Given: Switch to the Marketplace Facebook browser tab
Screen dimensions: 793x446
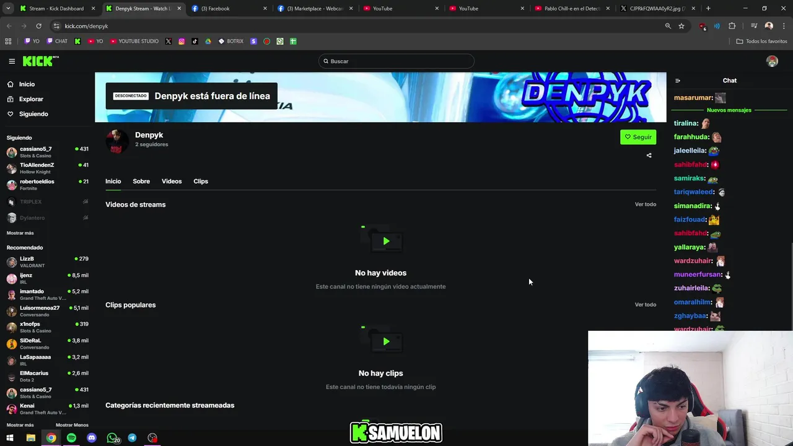Looking at the screenshot, I should (x=315, y=9).
